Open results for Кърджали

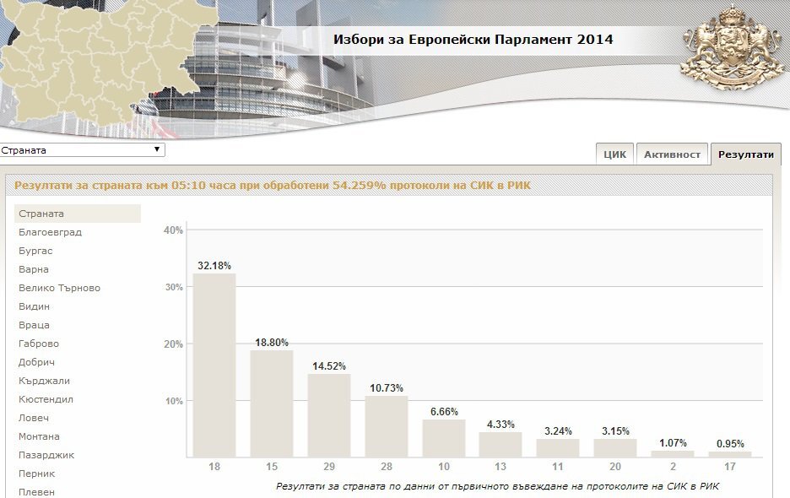pos(45,381)
